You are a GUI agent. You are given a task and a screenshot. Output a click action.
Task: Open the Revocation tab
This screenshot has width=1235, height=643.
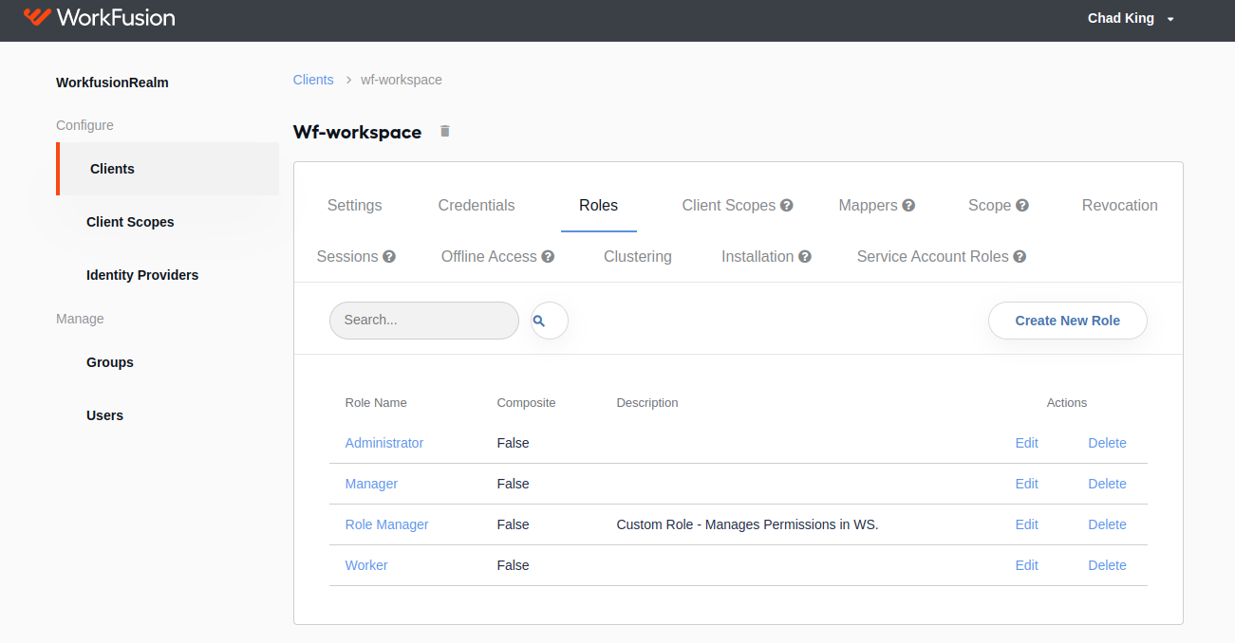click(1120, 205)
